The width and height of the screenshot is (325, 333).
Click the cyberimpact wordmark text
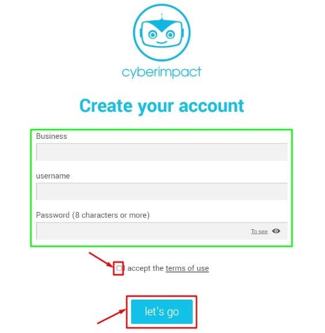pos(162,72)
